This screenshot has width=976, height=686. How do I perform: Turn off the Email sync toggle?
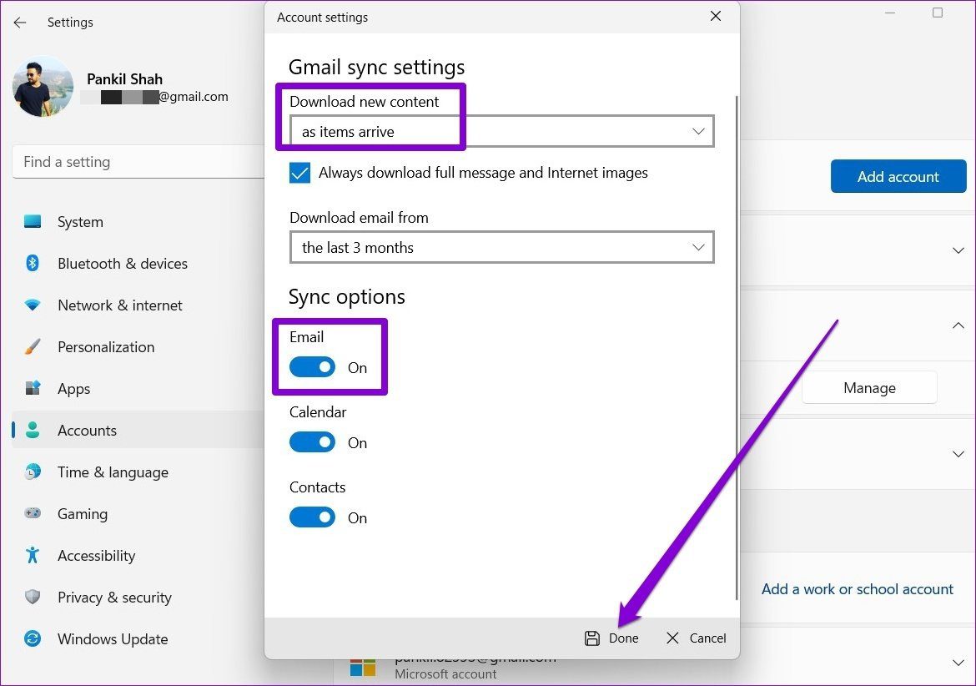click(313, 367)
